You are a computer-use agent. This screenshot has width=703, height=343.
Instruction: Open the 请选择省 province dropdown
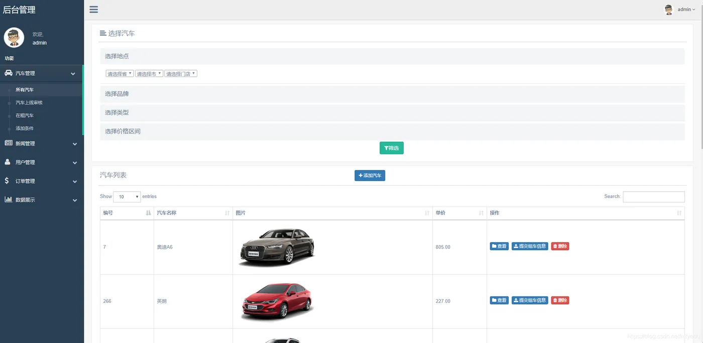[x=120, y=74]
